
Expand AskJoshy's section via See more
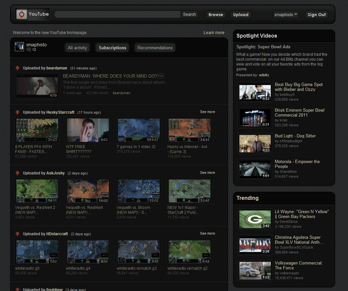pyautogui.click(x=207, y=172)
